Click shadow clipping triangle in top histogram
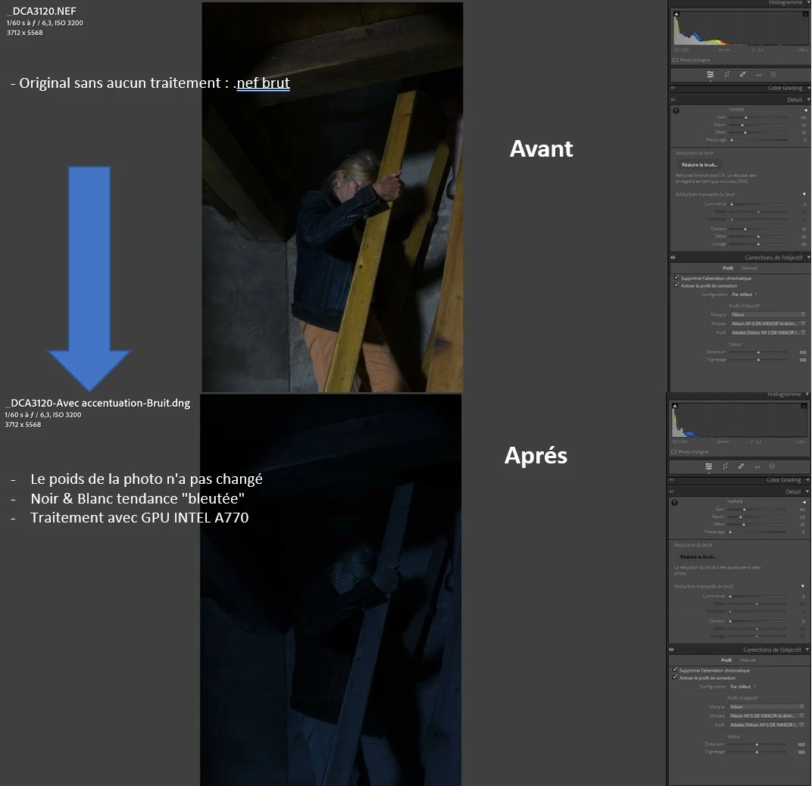Viewport: 812px width, 786px height. [676, 14]
